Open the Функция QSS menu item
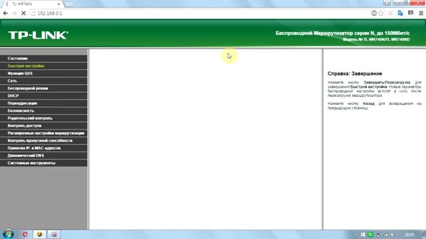Image resolution: width=426 pixels, height=239 pixels. (44, 74)
